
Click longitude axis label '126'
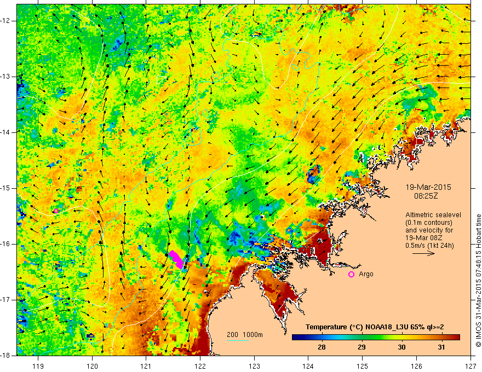tap(416, 366)
